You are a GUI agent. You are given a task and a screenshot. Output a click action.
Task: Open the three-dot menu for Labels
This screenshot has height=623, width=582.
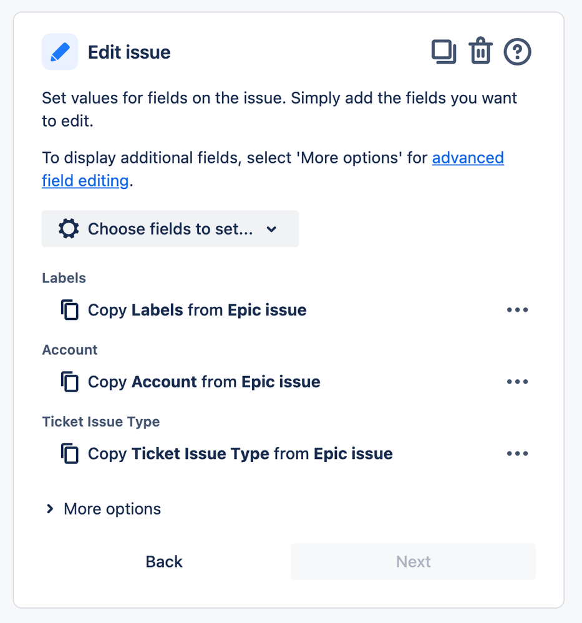pos(517,310)
